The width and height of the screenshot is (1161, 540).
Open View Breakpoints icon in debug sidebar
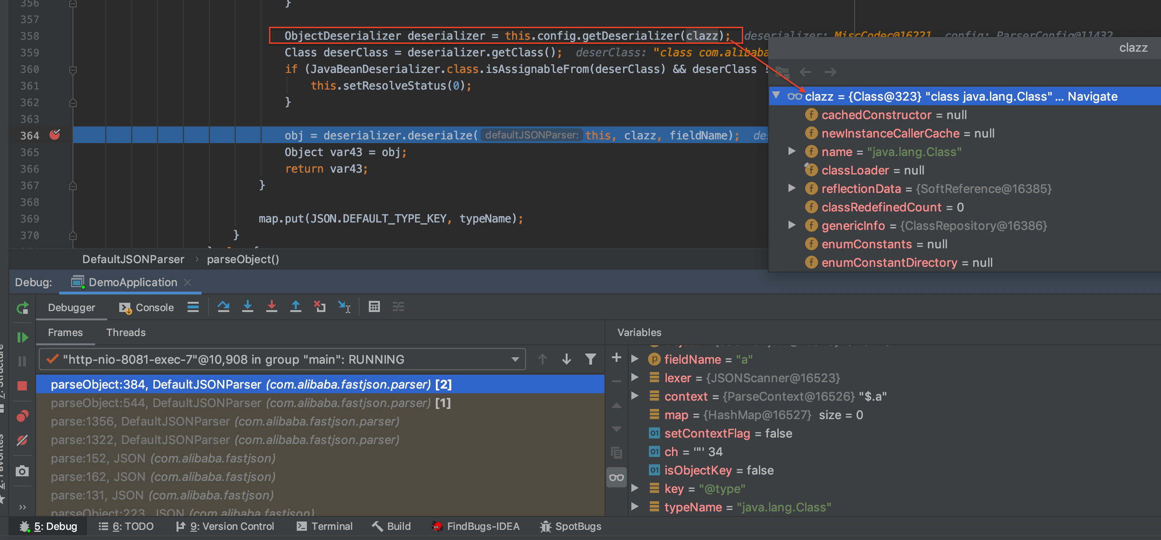(22, 416)
